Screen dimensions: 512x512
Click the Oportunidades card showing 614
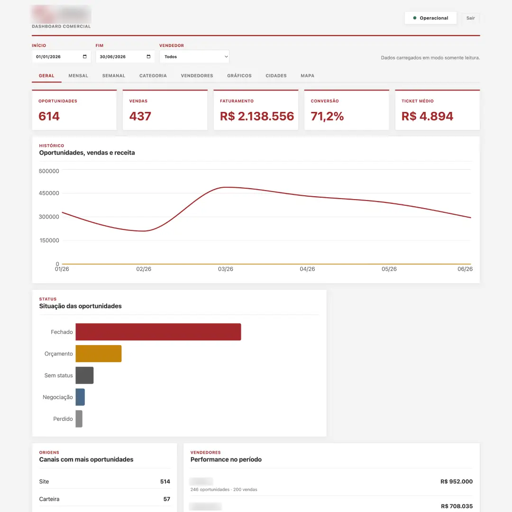coord(74,110)
